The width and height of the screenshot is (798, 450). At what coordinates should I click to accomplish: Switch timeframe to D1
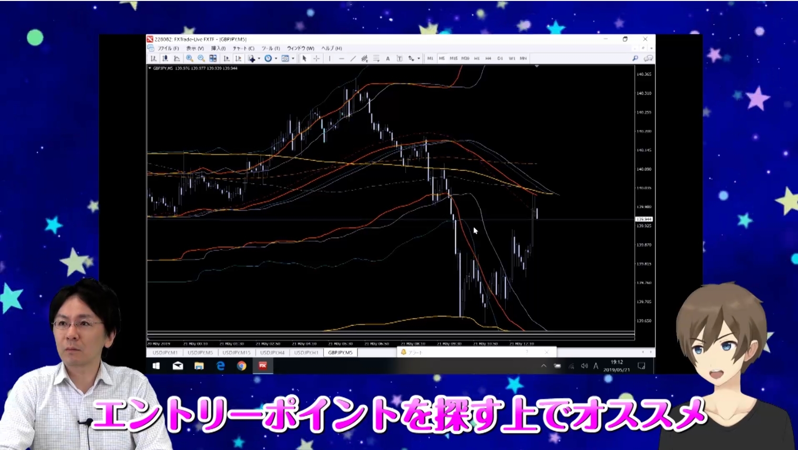click(500, 58)
